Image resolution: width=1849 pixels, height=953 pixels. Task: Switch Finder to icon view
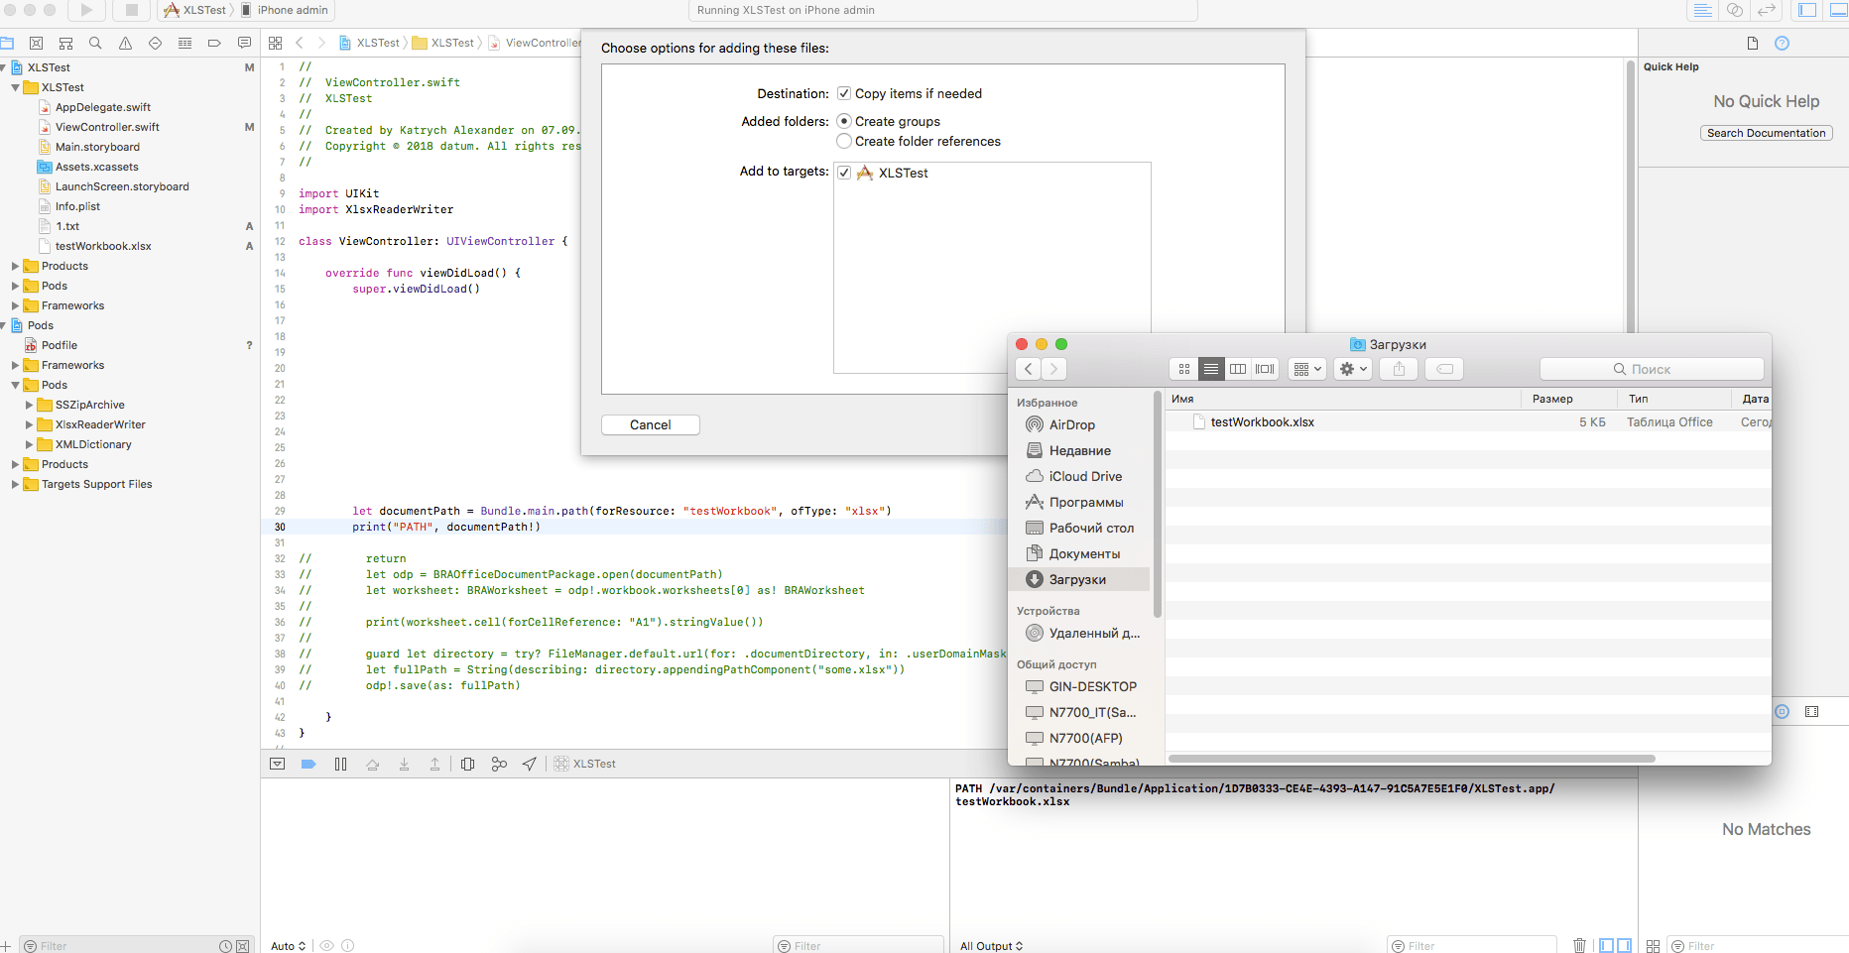click(x=1183, y=368)
